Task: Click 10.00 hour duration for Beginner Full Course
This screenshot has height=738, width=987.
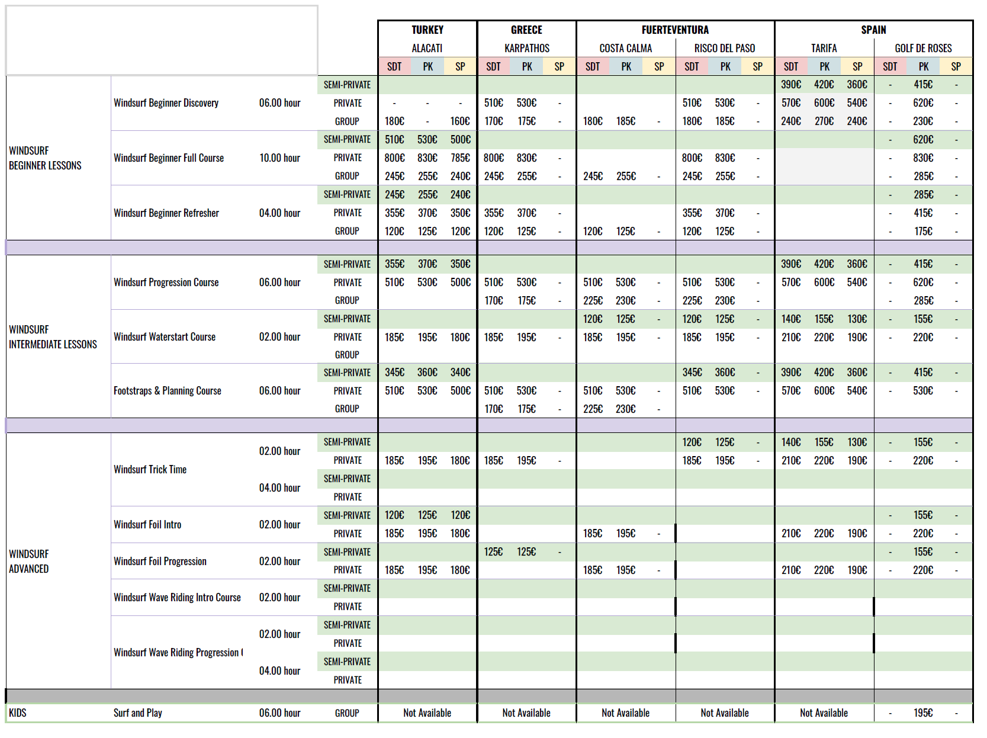Action: [x=279, y=158]
